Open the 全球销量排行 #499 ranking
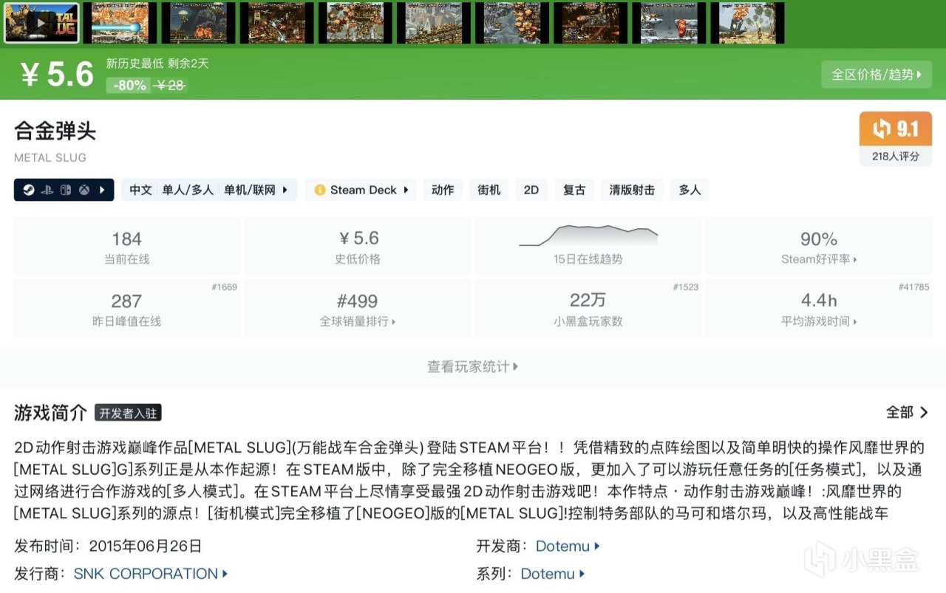 (x=358, y=309)
